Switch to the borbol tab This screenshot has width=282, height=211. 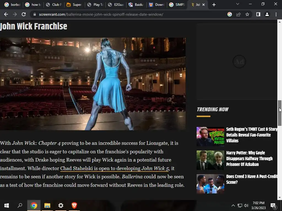pos(12,5)
